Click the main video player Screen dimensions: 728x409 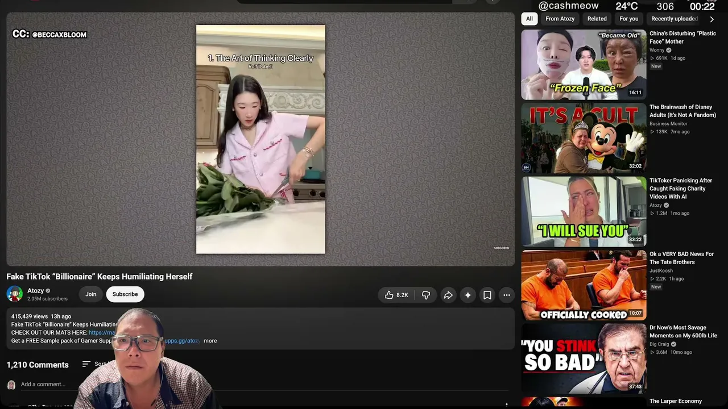260,139
